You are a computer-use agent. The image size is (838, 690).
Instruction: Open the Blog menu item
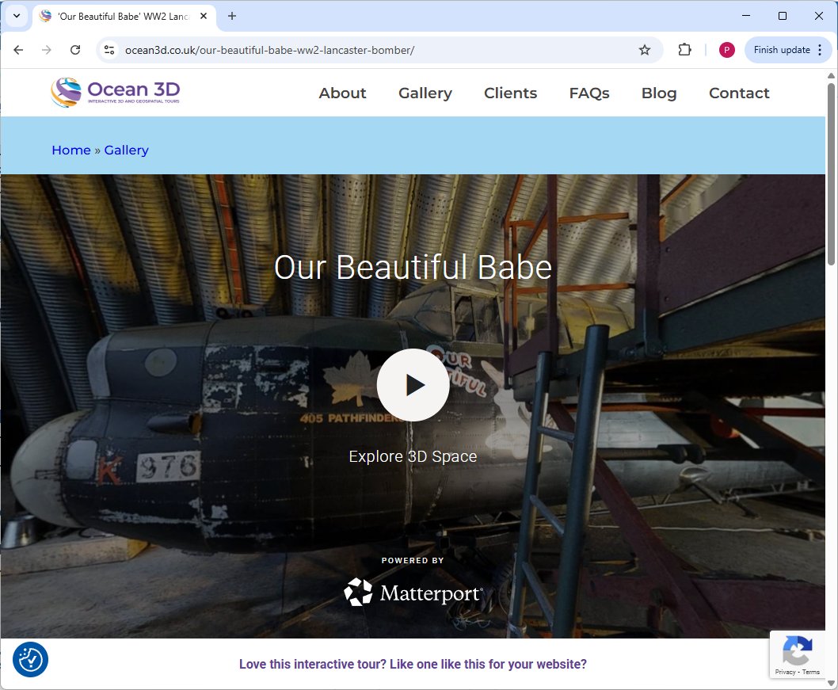(x=659, y=93)
